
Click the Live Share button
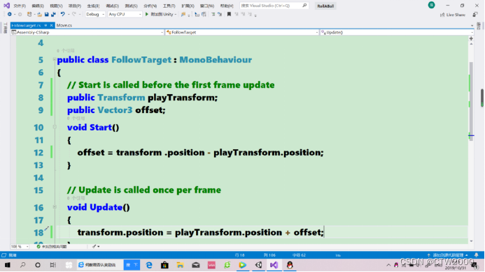[453, 15]
